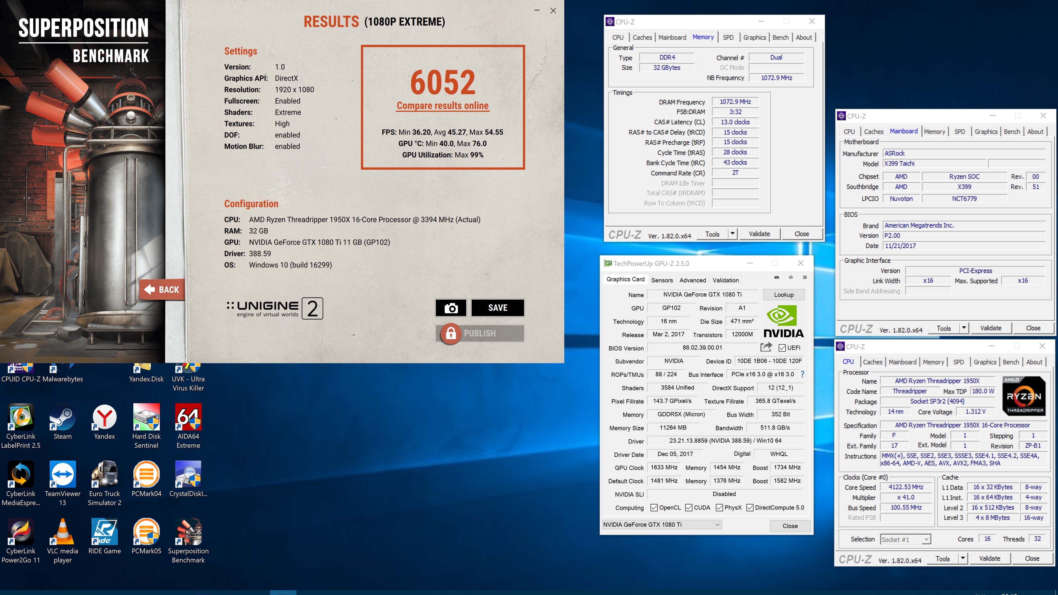Click the lock icon on the PUBLISH button
This screenshot has width=1058, height=595.
(x=450, y=333)
